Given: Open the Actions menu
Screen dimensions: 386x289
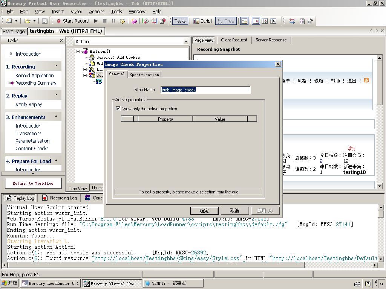Looking at the screenshot, I should [96, 12].
